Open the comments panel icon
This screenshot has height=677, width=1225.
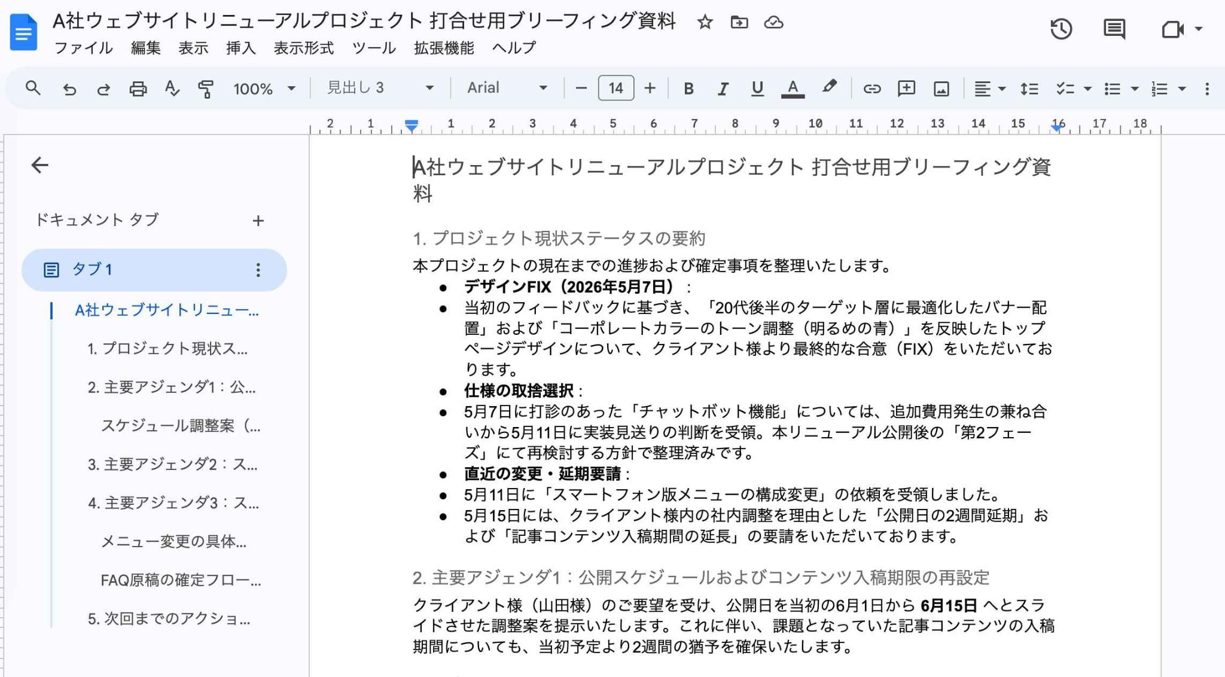pos(1114,29)
